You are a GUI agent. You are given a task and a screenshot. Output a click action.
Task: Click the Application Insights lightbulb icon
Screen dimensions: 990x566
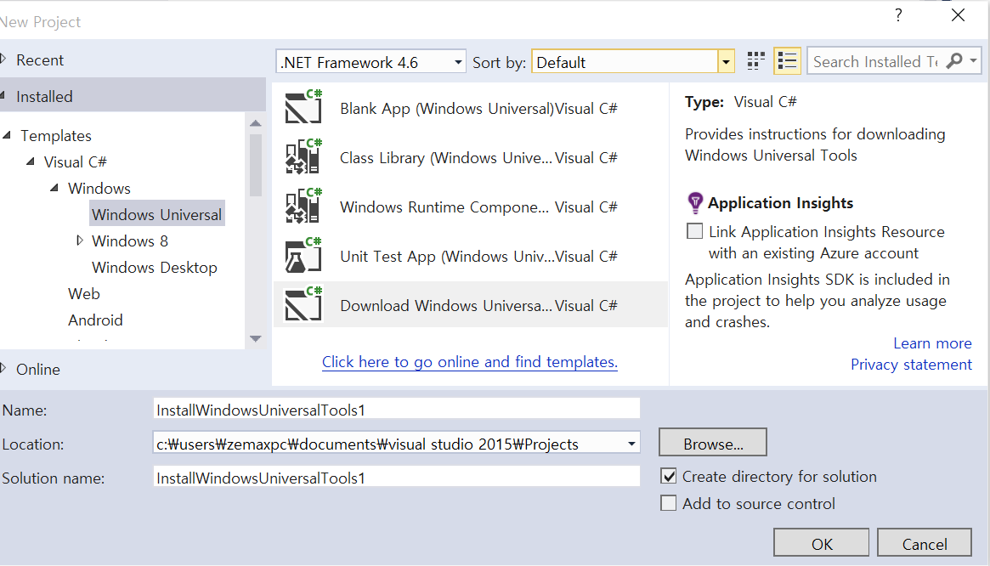coord(694,203)
